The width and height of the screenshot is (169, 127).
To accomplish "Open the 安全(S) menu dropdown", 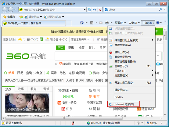I will 134,23.
